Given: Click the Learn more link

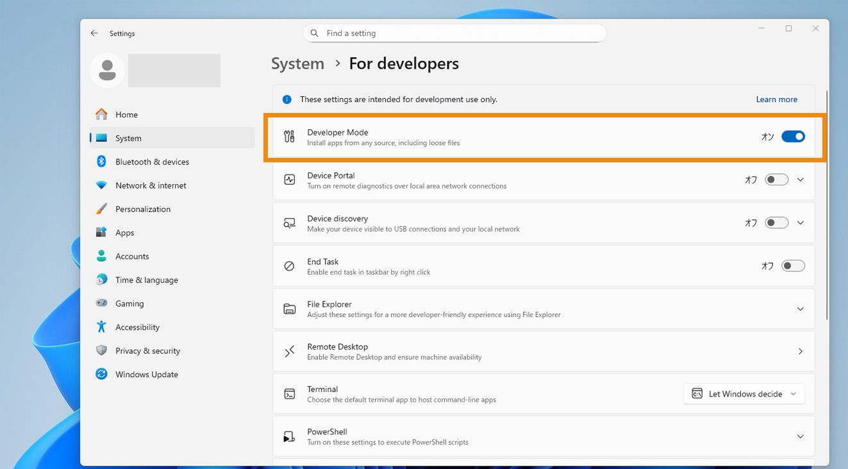Looking at the screenshot, I should click(776, 99).
